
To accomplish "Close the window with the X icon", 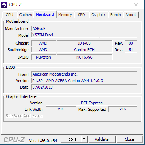I will (x=136, y=5).
